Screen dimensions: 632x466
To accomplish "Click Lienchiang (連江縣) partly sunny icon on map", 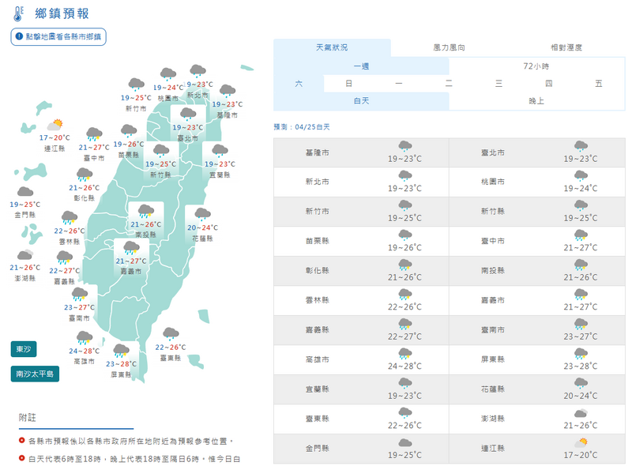I will tap(55, 125).
